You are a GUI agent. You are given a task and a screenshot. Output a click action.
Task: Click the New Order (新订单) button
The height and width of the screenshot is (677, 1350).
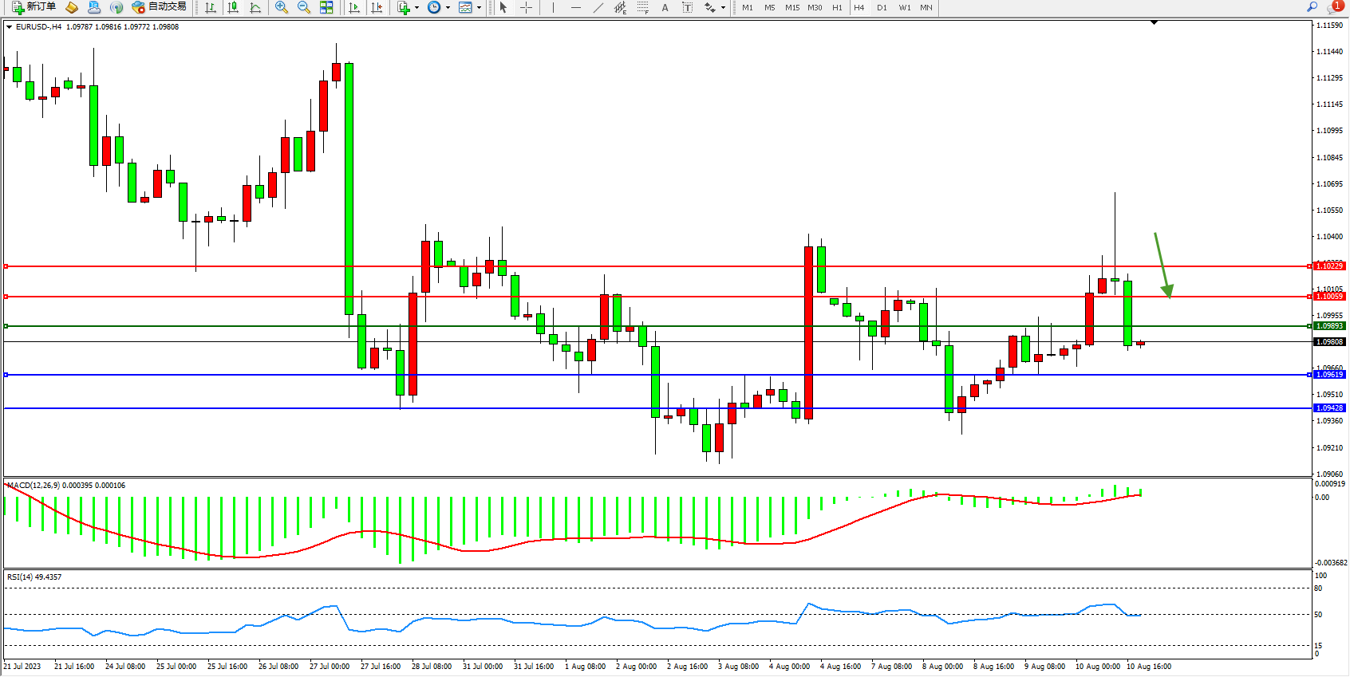click(34, 7)
